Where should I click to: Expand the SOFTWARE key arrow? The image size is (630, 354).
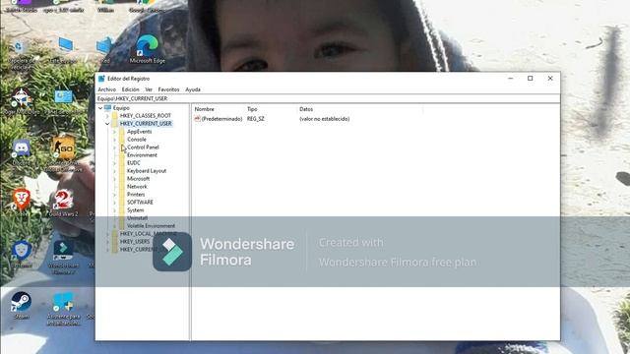(114, 203)
